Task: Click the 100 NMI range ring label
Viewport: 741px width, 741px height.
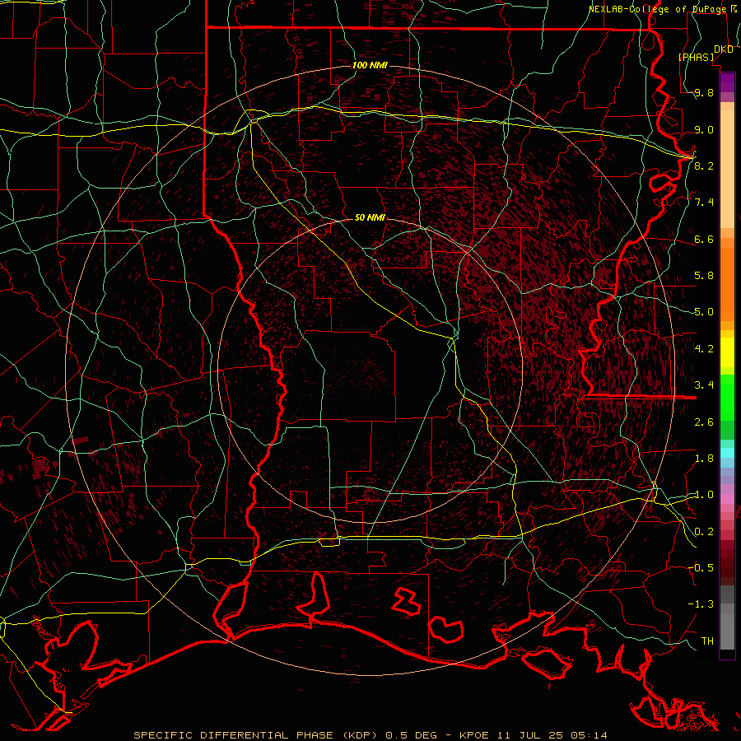Action: tap(370, 65)
